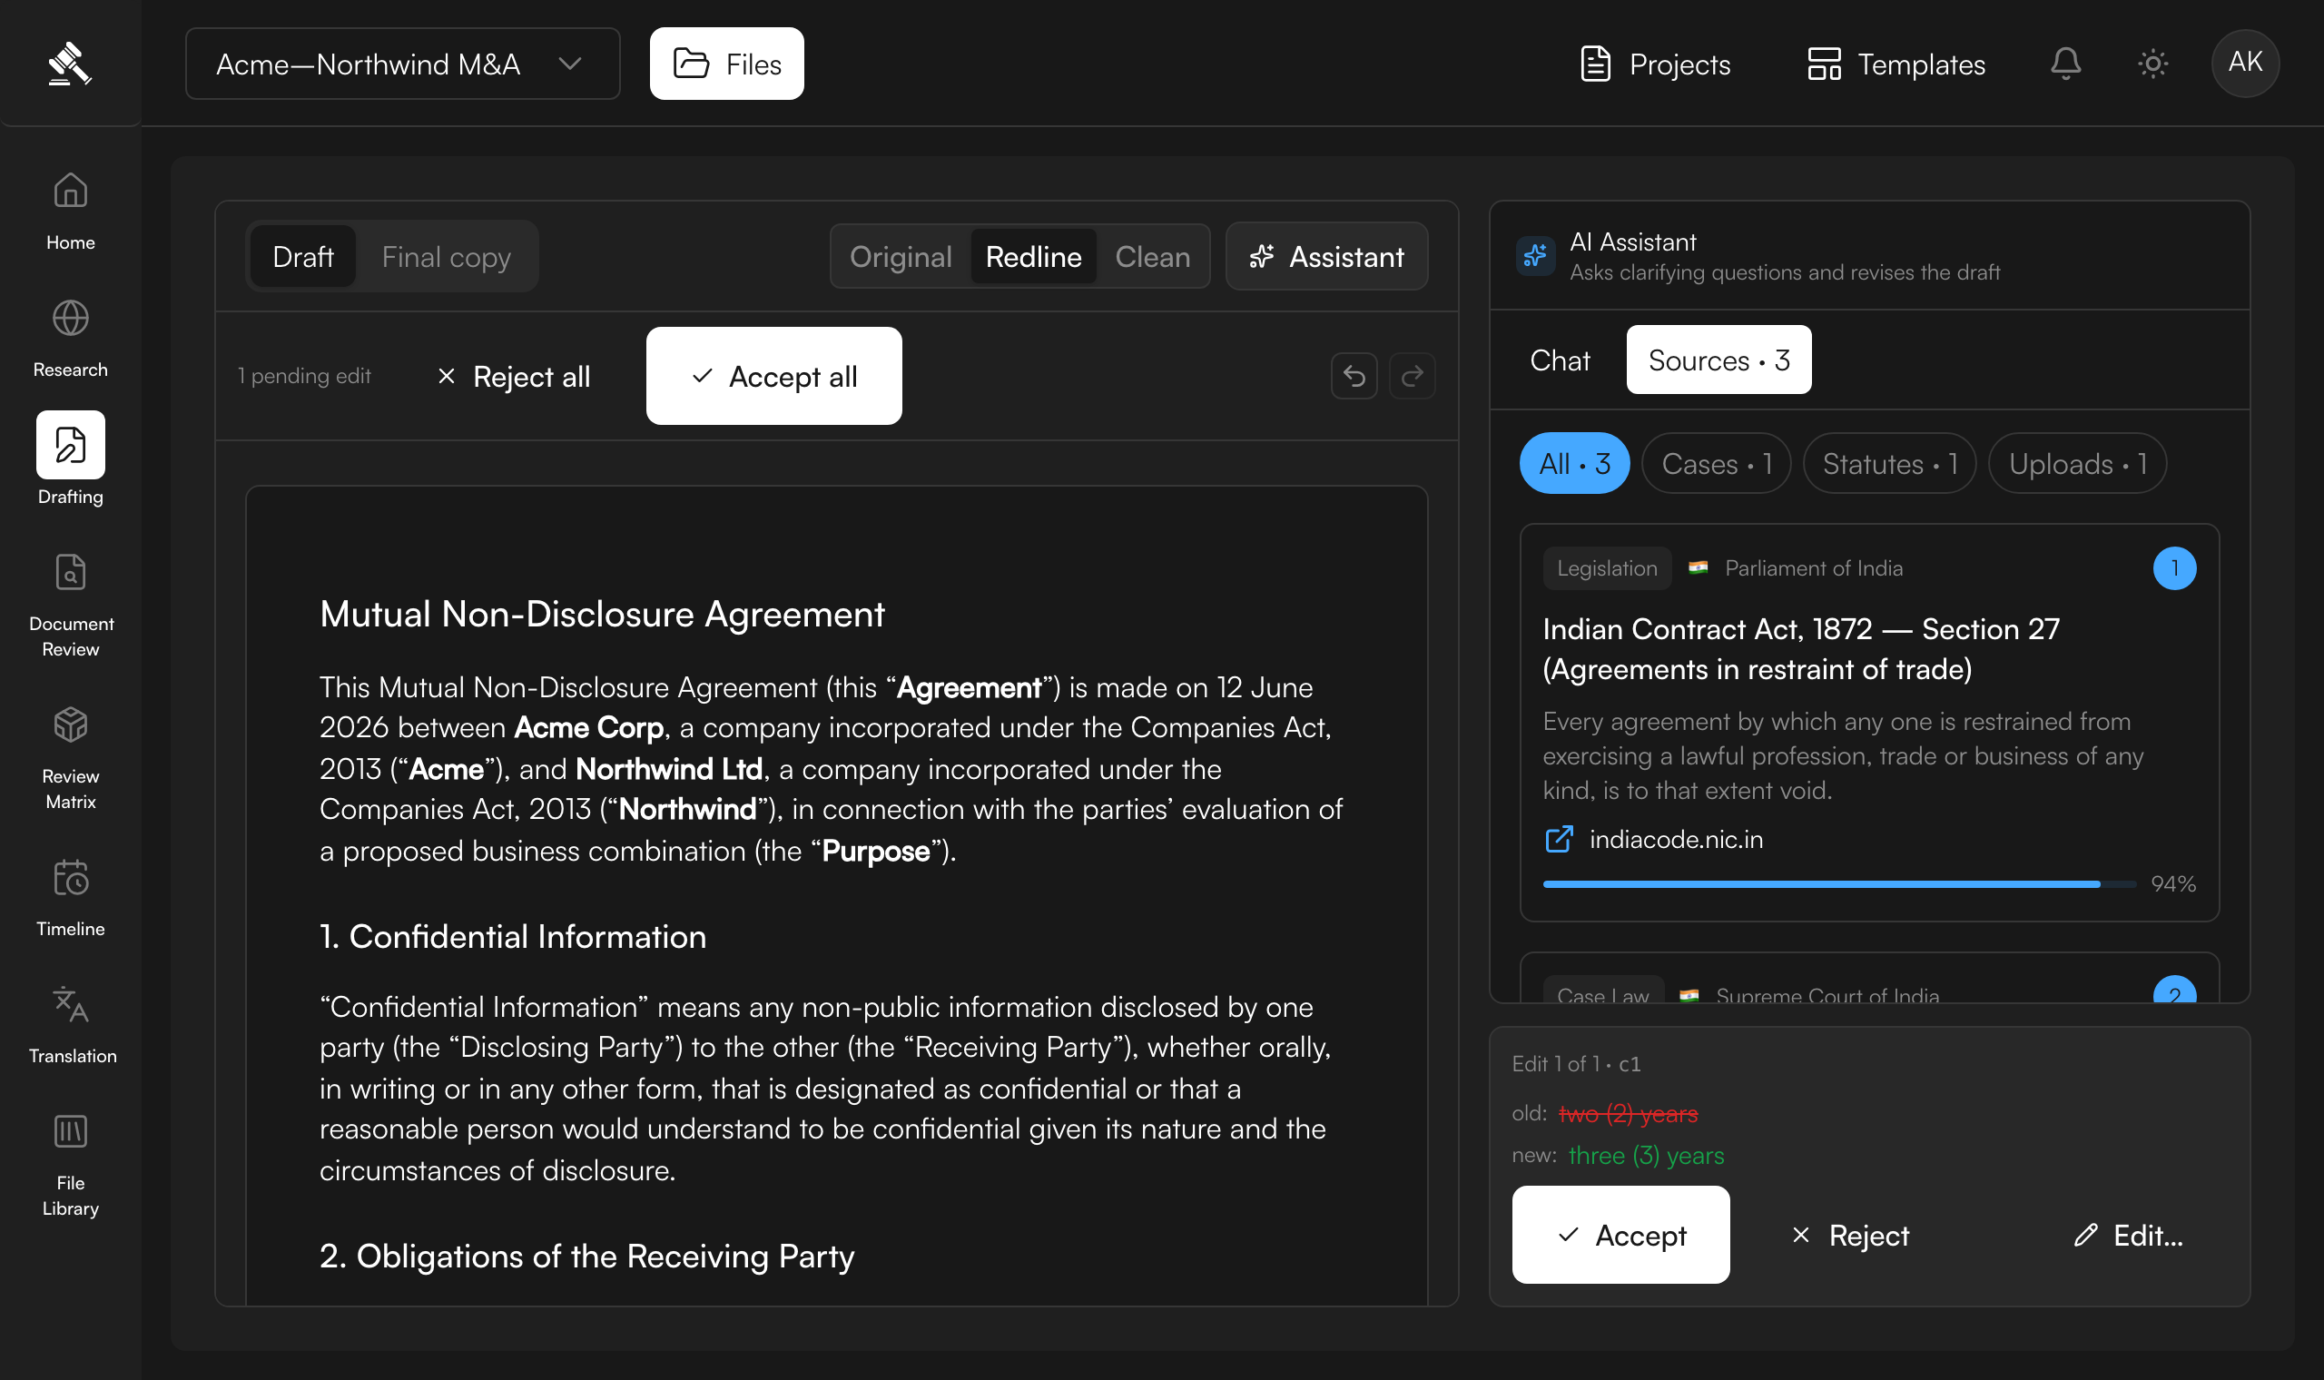Click the Legislation tag
The width and height of the screenshot is (2324, 1380).
pos(1606,569)
